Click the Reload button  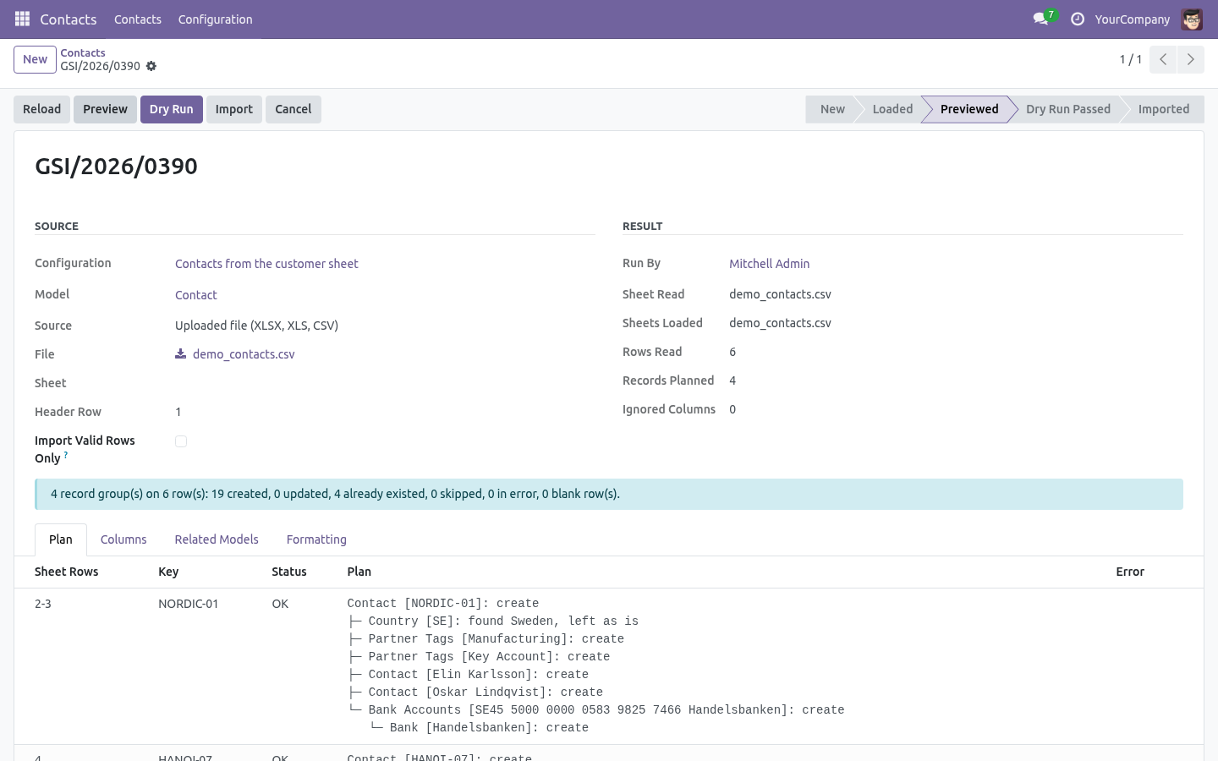[x=41, y=109]
